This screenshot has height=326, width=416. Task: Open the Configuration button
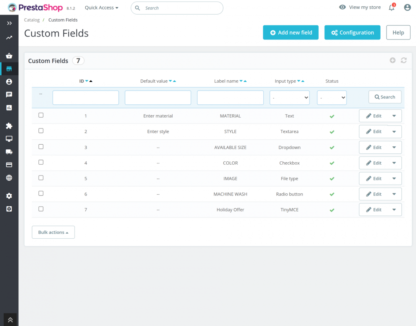pyautogui.click(x=352, y=32)
